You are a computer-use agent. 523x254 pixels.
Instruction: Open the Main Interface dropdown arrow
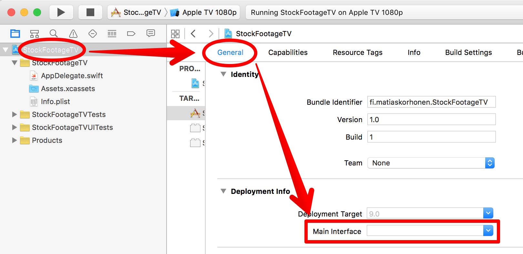[x=488, y=231]
